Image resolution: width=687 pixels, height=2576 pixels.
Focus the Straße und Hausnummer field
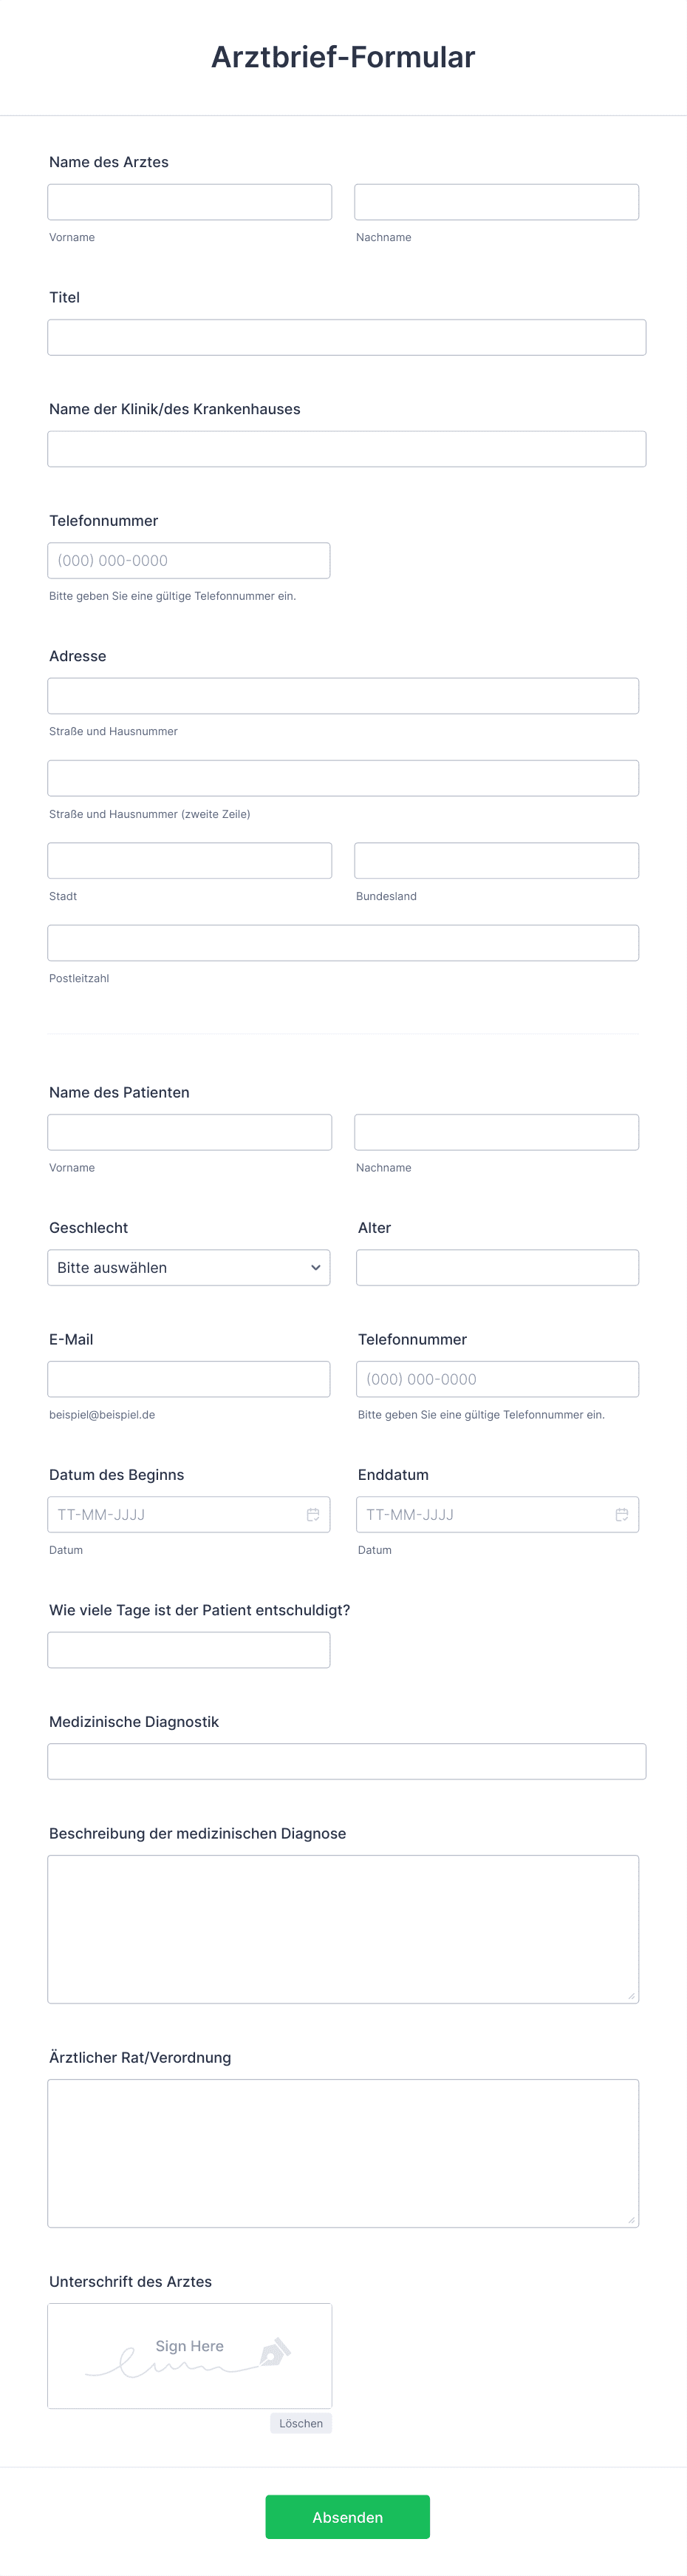(x=343, y=695)
